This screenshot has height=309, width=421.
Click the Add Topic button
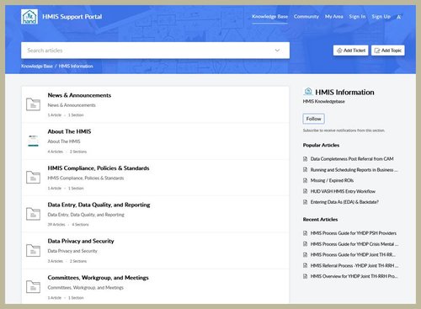pos(388,51)
